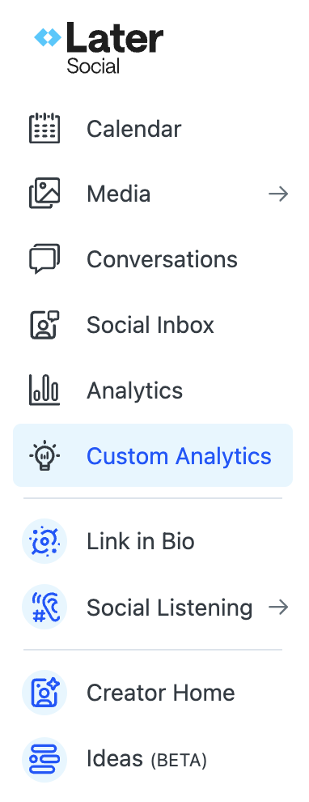This screenshot has width=309, height=802.
Task: Click the Calendar grid icon
Action: (x=44, y=128)
